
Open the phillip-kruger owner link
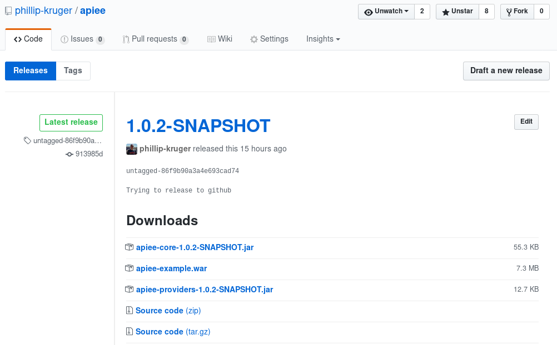pyautogui.click(x=43, y=11)
